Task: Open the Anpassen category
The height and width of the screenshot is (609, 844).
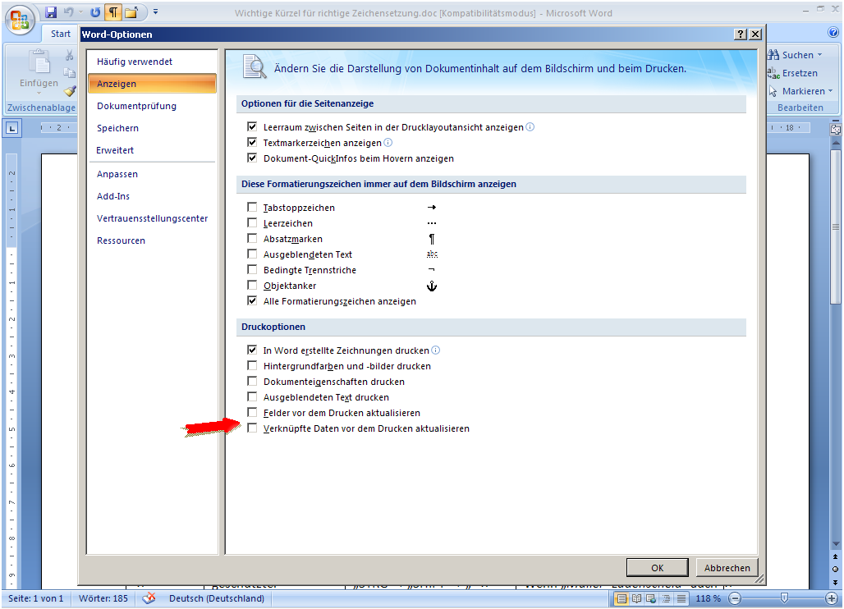Action: coord(153,174)
